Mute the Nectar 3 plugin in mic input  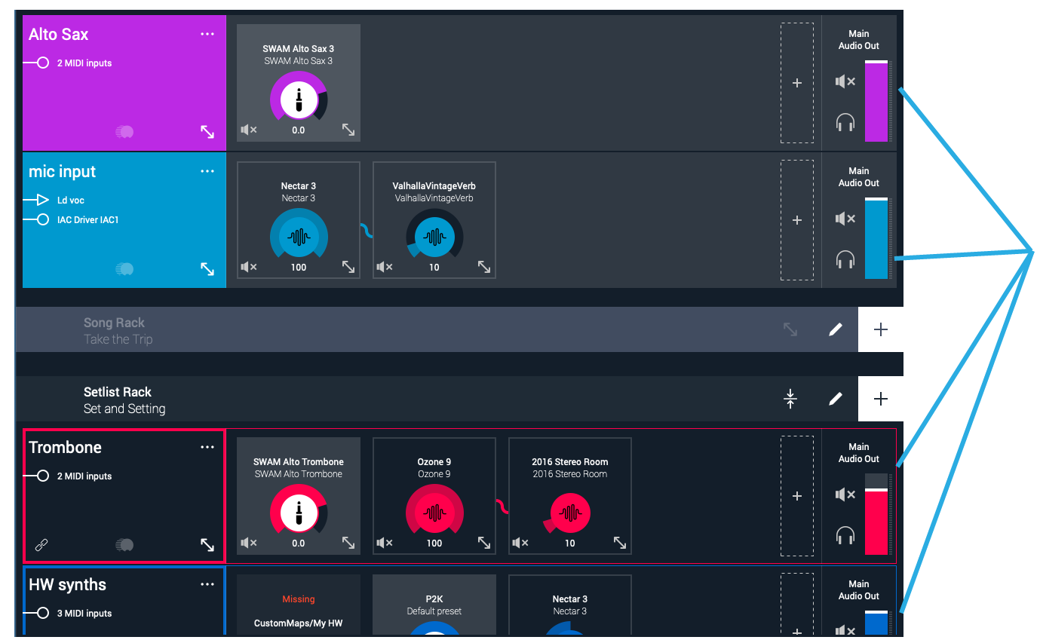(x=249, y=267)
